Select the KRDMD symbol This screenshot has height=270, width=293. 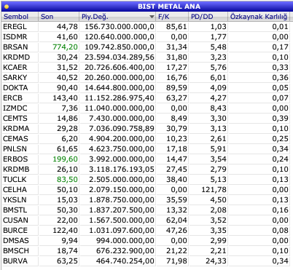(17, 57)
